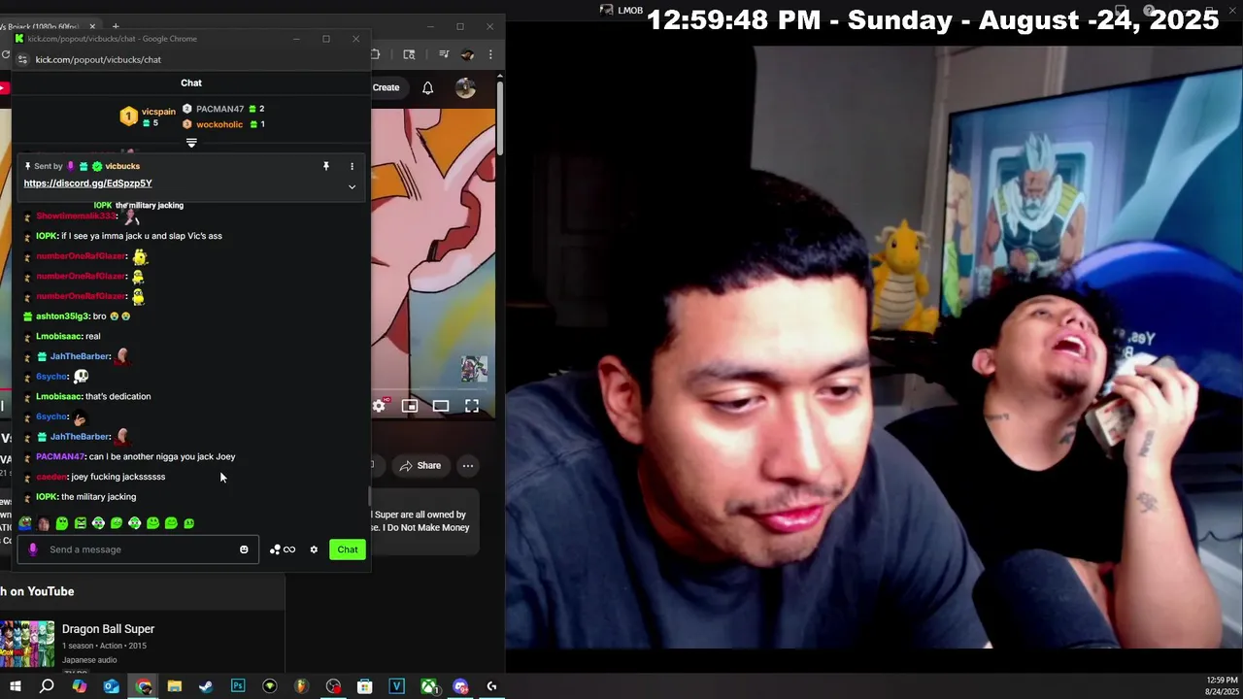The image size is (1243, 699).
Task: Open a new Chrome tab with plus button
Action: (115, 26)
